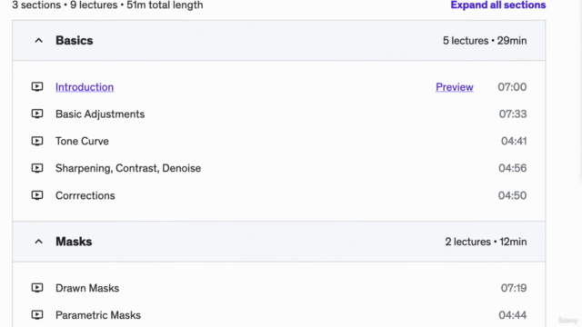
Task: Select the Basics section header title
Action: click(x=75, y=40)
